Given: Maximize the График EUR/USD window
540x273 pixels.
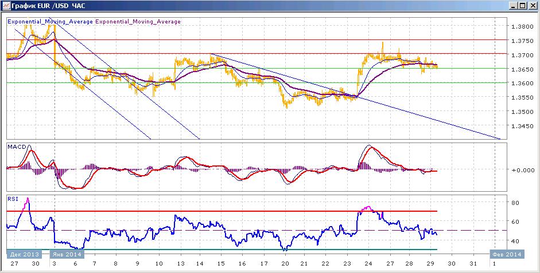Looking at the screenshot, I should pyautogui.click(x=523, y=6).
